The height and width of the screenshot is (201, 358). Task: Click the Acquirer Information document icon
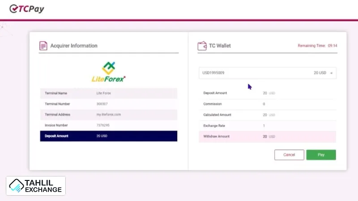point(43,46)
